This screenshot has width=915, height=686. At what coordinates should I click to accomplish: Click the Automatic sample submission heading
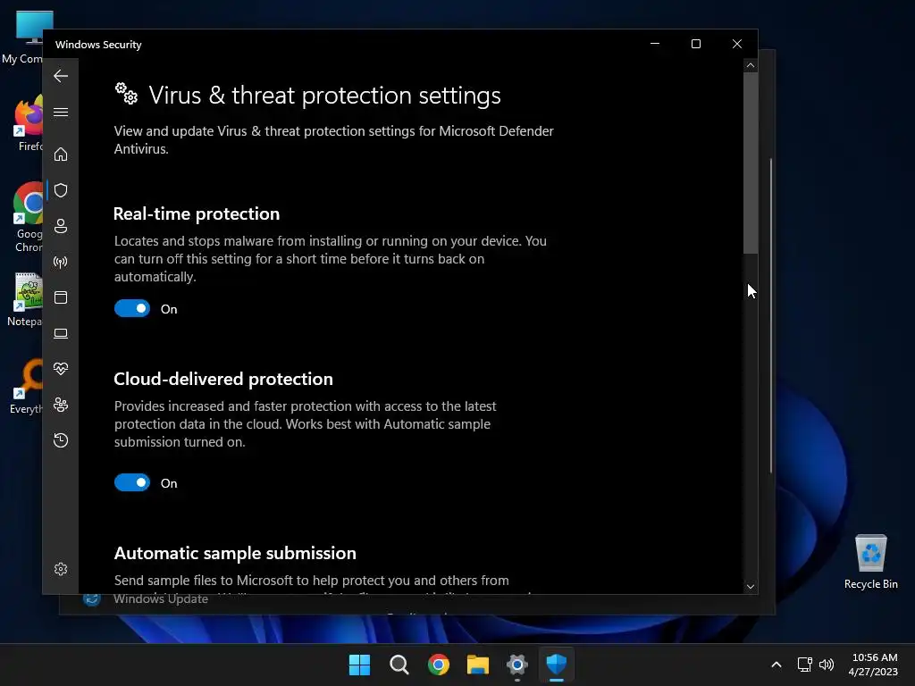tap(235, 553)
